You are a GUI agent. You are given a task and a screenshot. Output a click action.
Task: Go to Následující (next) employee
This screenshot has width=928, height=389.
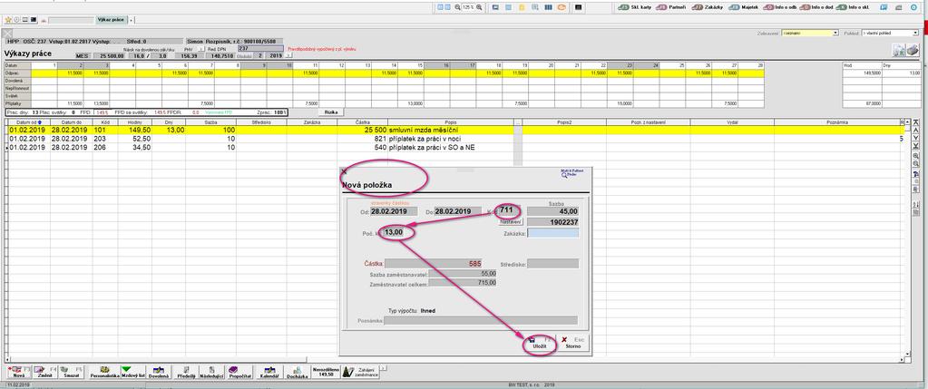[x=211, y=372]
